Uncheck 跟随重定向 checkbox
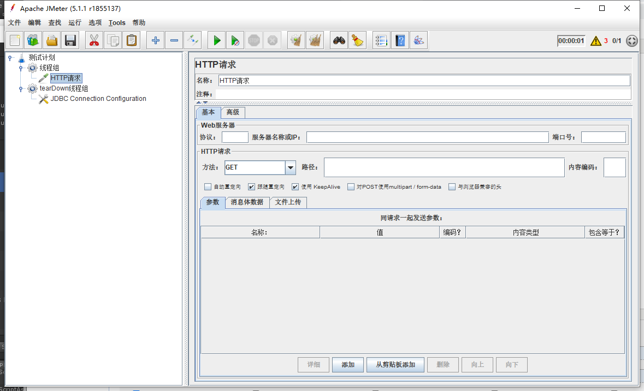Viewport: 644px width, 391px height. (x=251, y=187)
